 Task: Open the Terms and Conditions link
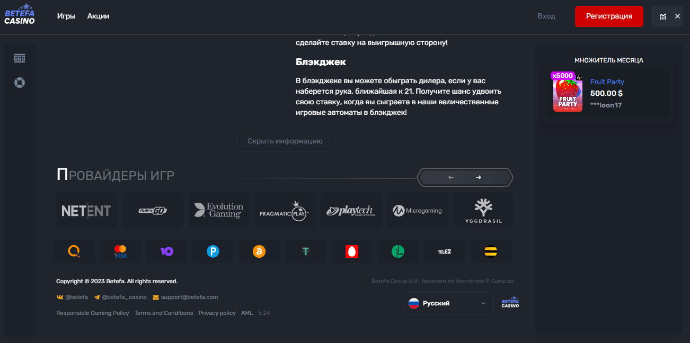[x=164, y=313]
